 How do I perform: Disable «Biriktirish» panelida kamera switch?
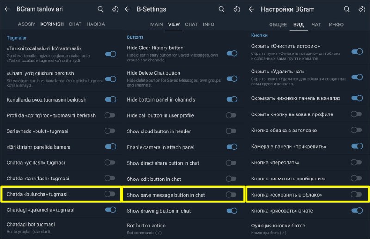(111, 147)
